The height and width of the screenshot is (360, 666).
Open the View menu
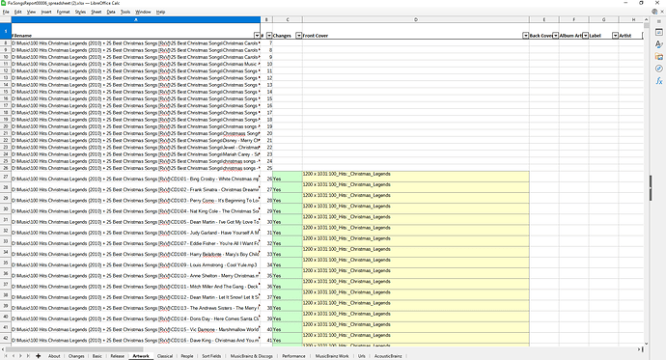point(32,12)
